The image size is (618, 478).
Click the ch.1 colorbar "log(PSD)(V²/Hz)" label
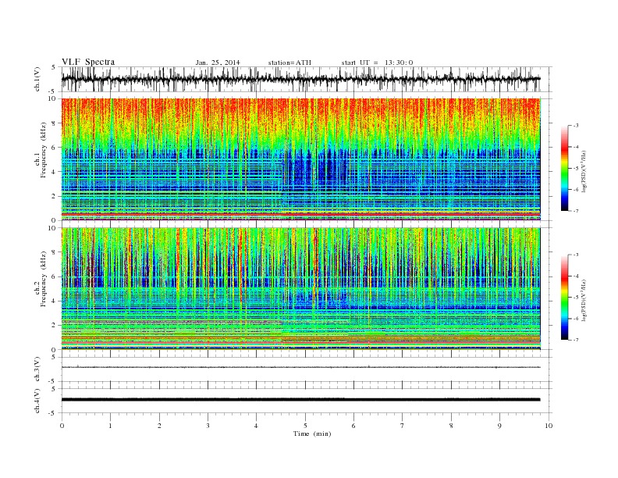pos(585,171)
